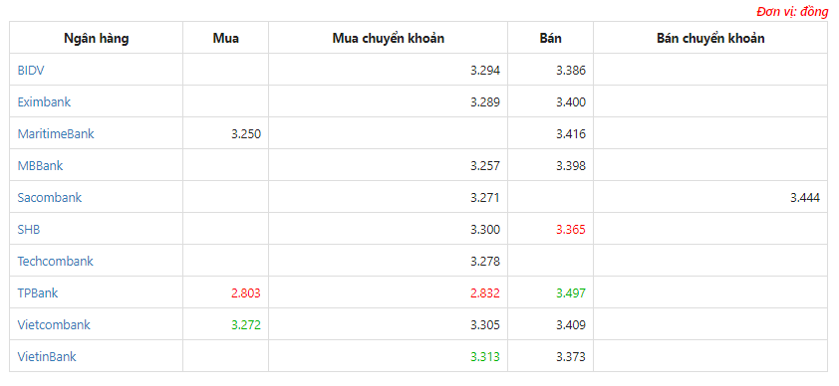Open the SHB bank link
This screenshot has width=839, height=386.
(29, 230)
